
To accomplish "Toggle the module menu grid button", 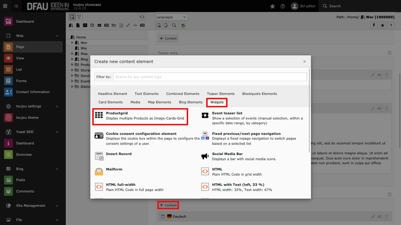I will click(5, 6).
